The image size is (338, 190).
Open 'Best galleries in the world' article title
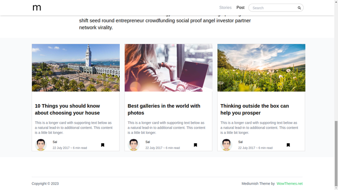point(164,109)
